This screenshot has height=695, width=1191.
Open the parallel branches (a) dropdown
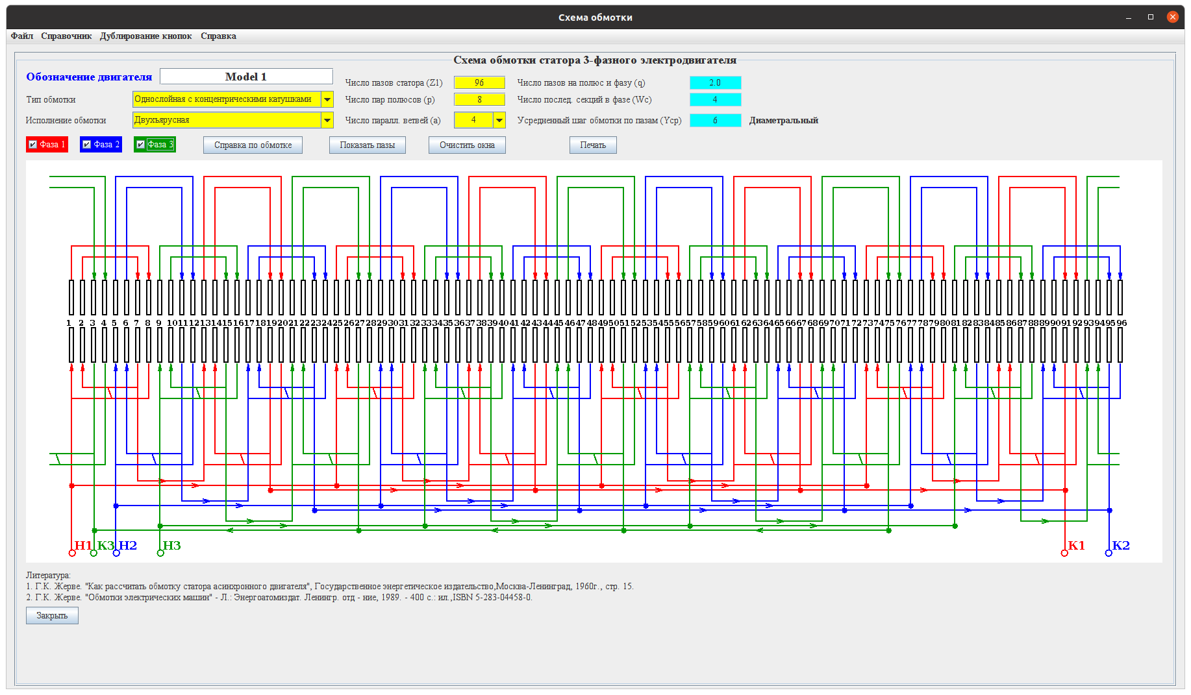tap(499, 120)
